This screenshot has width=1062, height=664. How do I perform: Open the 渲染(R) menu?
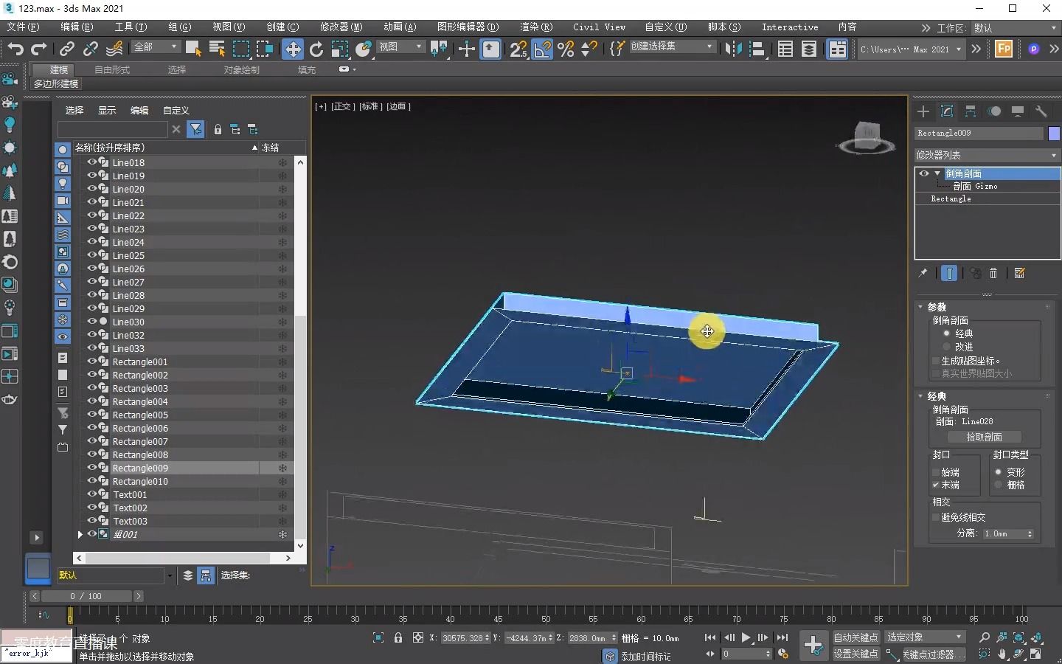535,27
